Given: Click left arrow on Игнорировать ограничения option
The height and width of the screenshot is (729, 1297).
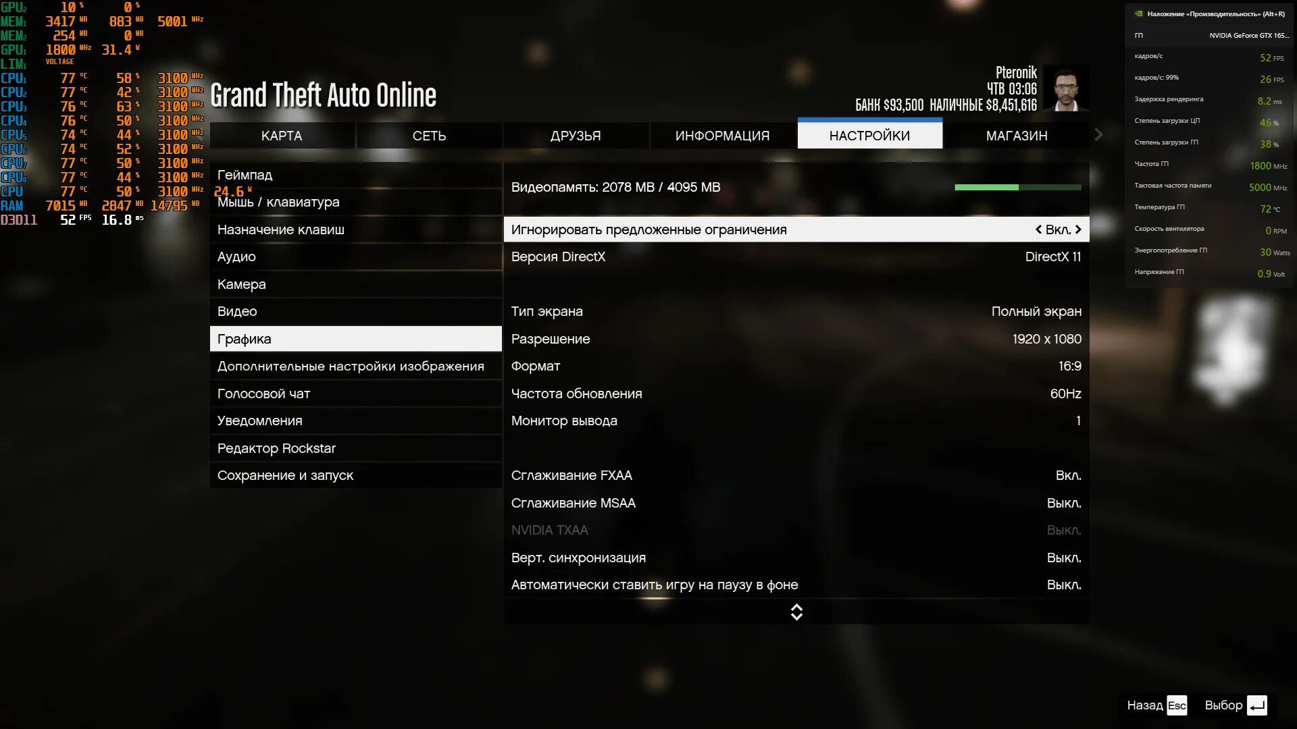Looking at the screenshot, I should pyautogui.click(x=1038, y=230).
